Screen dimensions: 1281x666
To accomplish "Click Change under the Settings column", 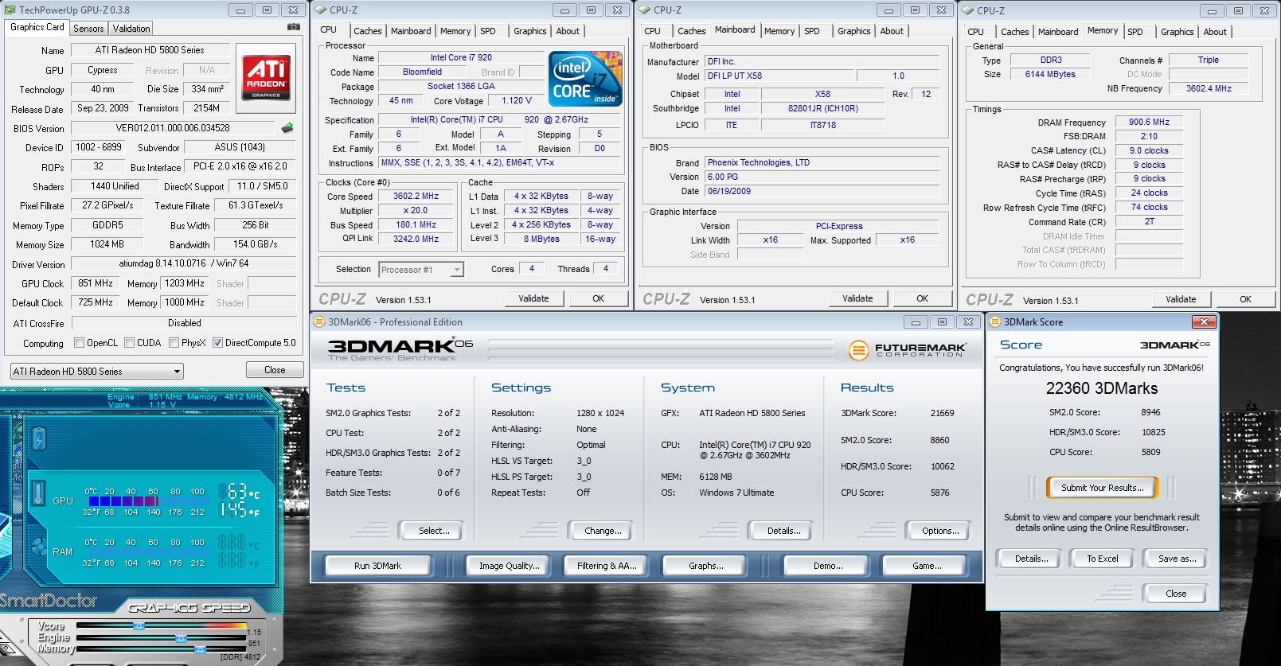I will 603,531.
